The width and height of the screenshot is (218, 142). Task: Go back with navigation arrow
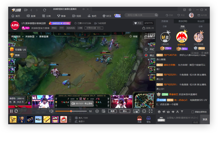[x=32, y=10]
